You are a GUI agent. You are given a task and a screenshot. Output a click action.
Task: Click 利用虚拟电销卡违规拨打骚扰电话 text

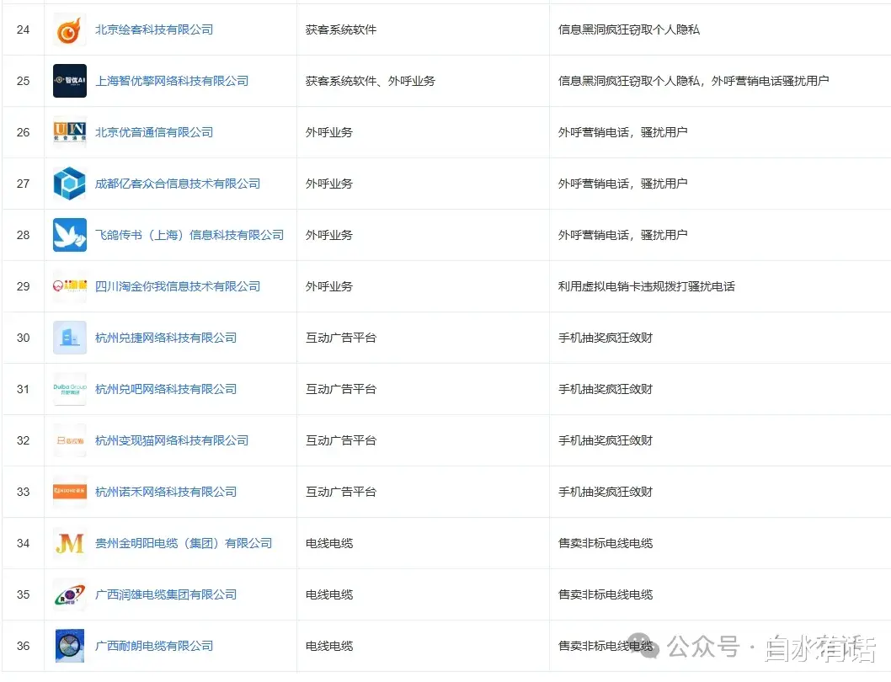pos(647,286)
